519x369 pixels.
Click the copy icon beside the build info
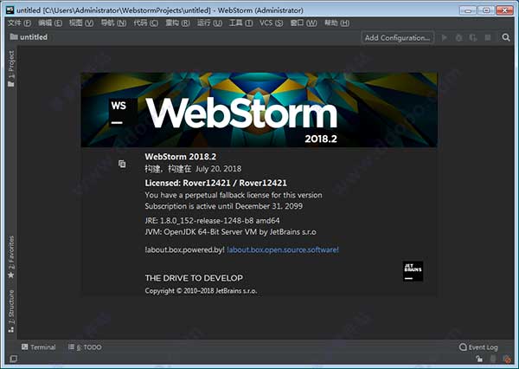coord(122,164)
